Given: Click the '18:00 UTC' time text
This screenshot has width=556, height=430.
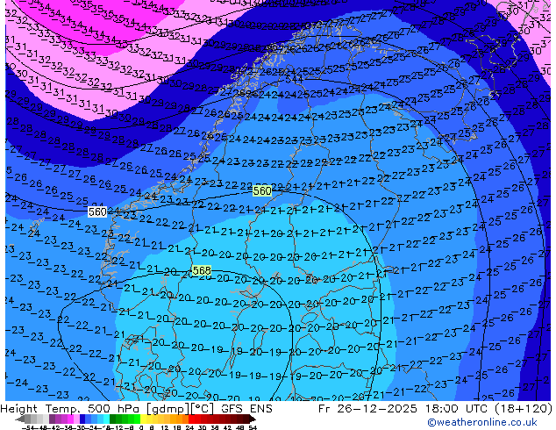Looking at the screenshot, I should coord(457,409).
